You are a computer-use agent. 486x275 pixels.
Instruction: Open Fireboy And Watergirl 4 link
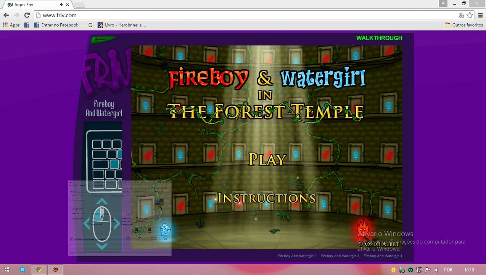click(383, 256)
